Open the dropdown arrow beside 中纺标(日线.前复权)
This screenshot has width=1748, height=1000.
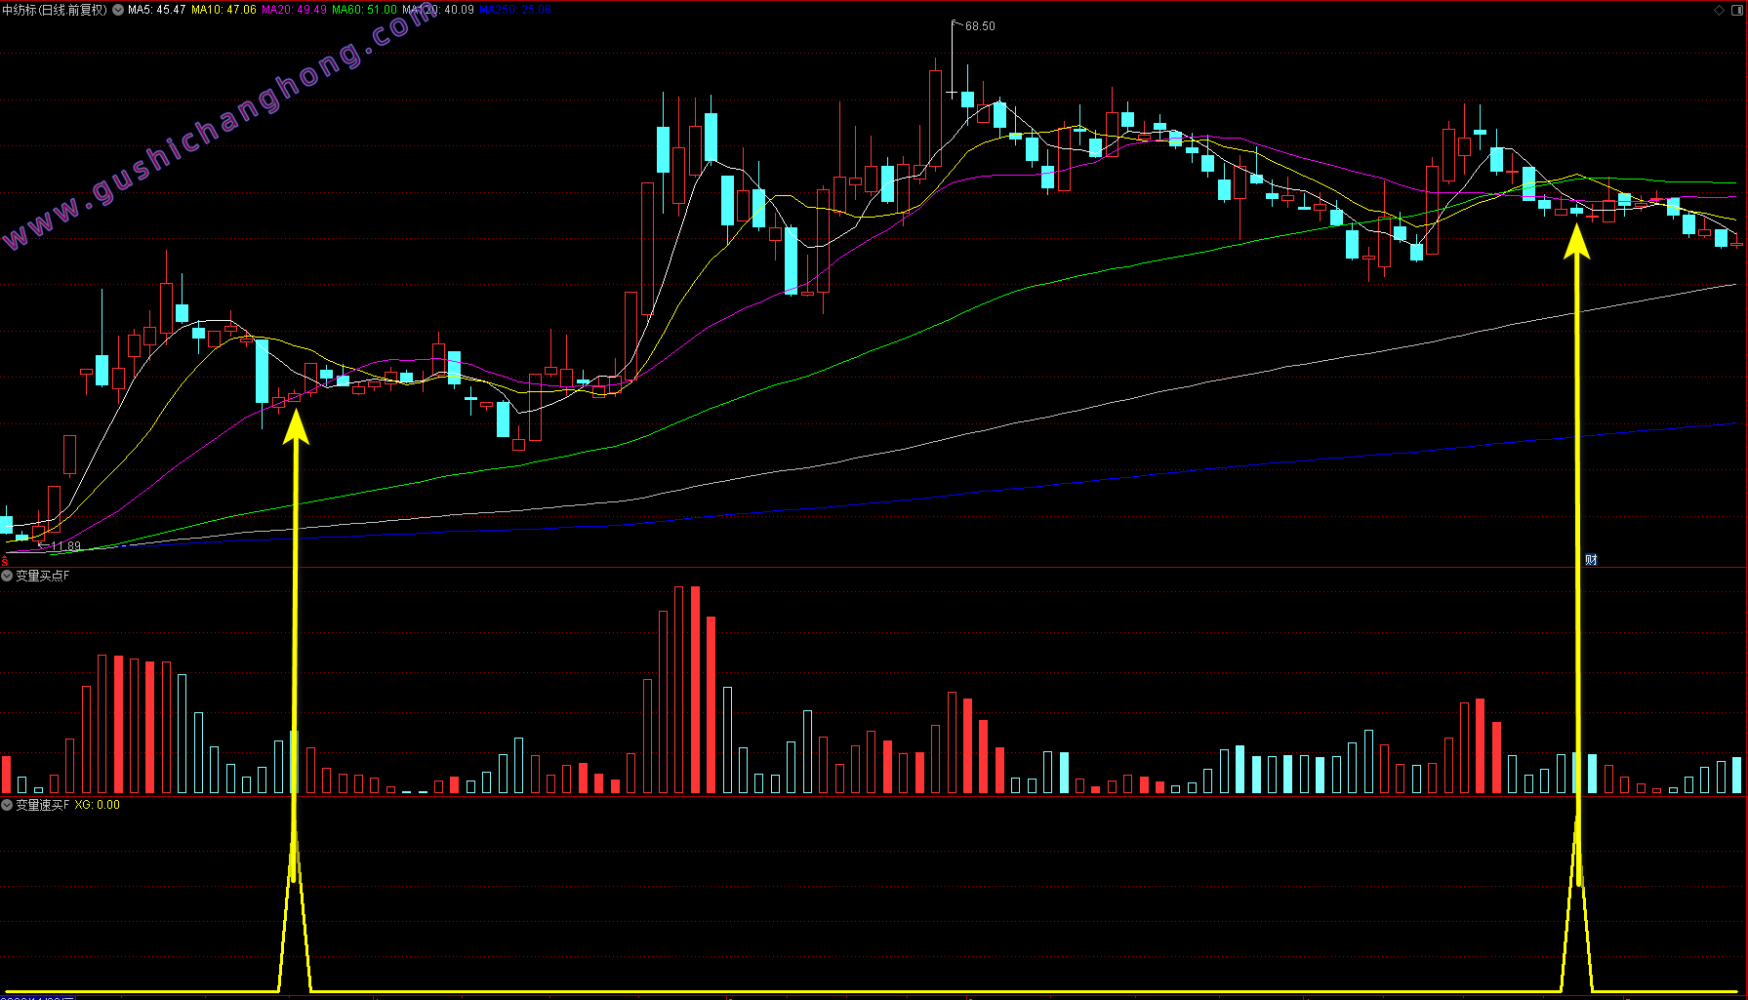118,10
